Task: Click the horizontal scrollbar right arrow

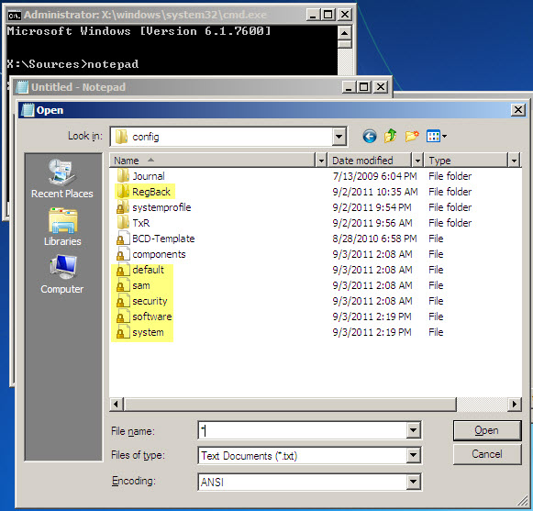Action: (x=515, y=405)
